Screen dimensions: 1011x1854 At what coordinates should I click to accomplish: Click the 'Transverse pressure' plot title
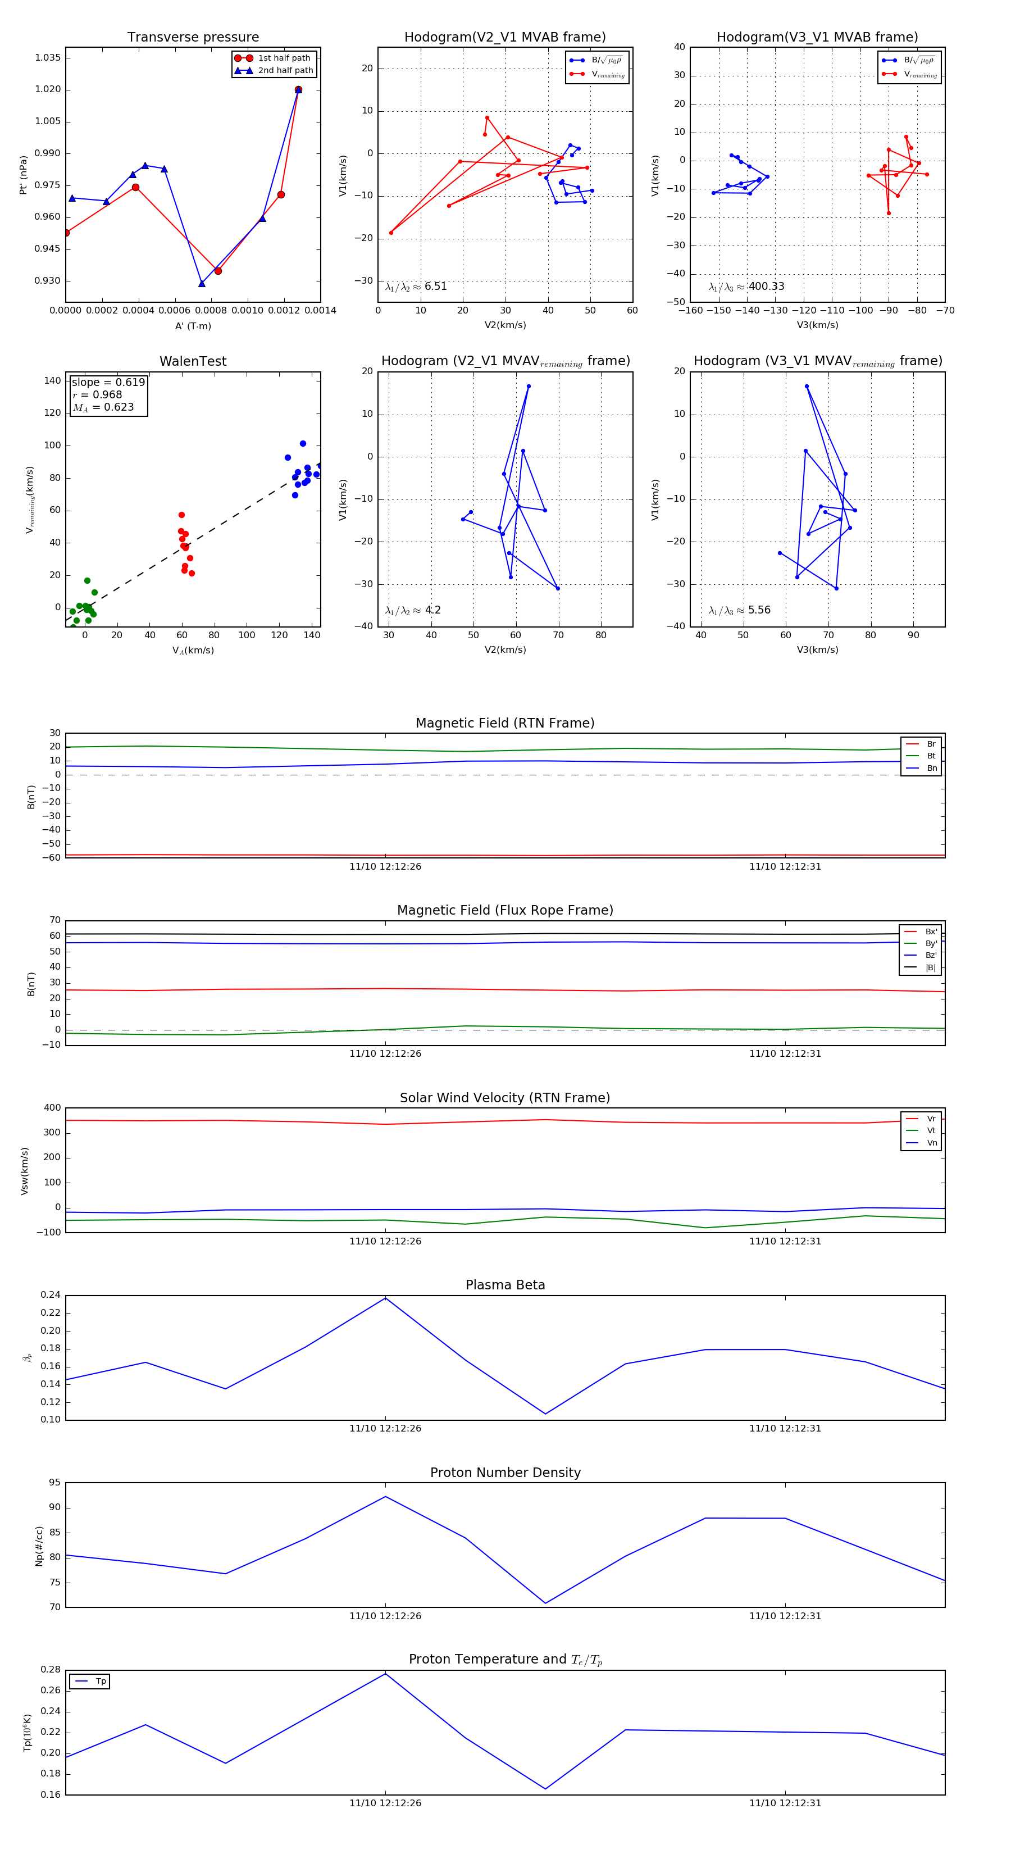click(193, 38)
